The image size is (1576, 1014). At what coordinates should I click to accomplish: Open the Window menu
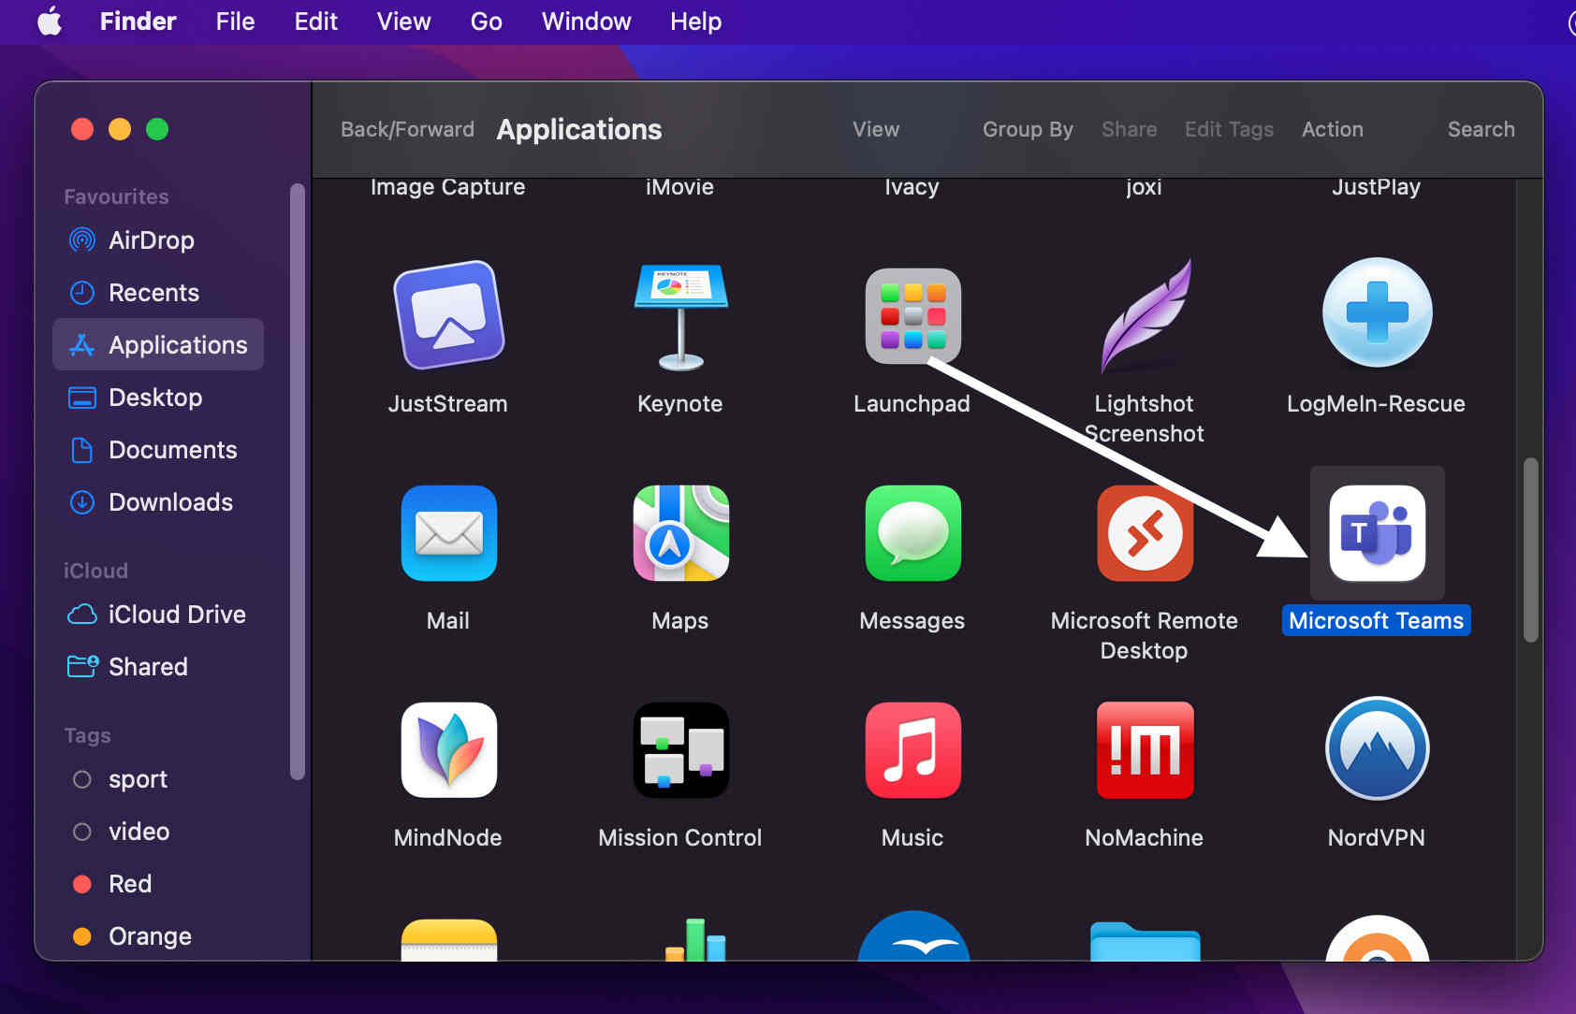[x=586, y=22]
